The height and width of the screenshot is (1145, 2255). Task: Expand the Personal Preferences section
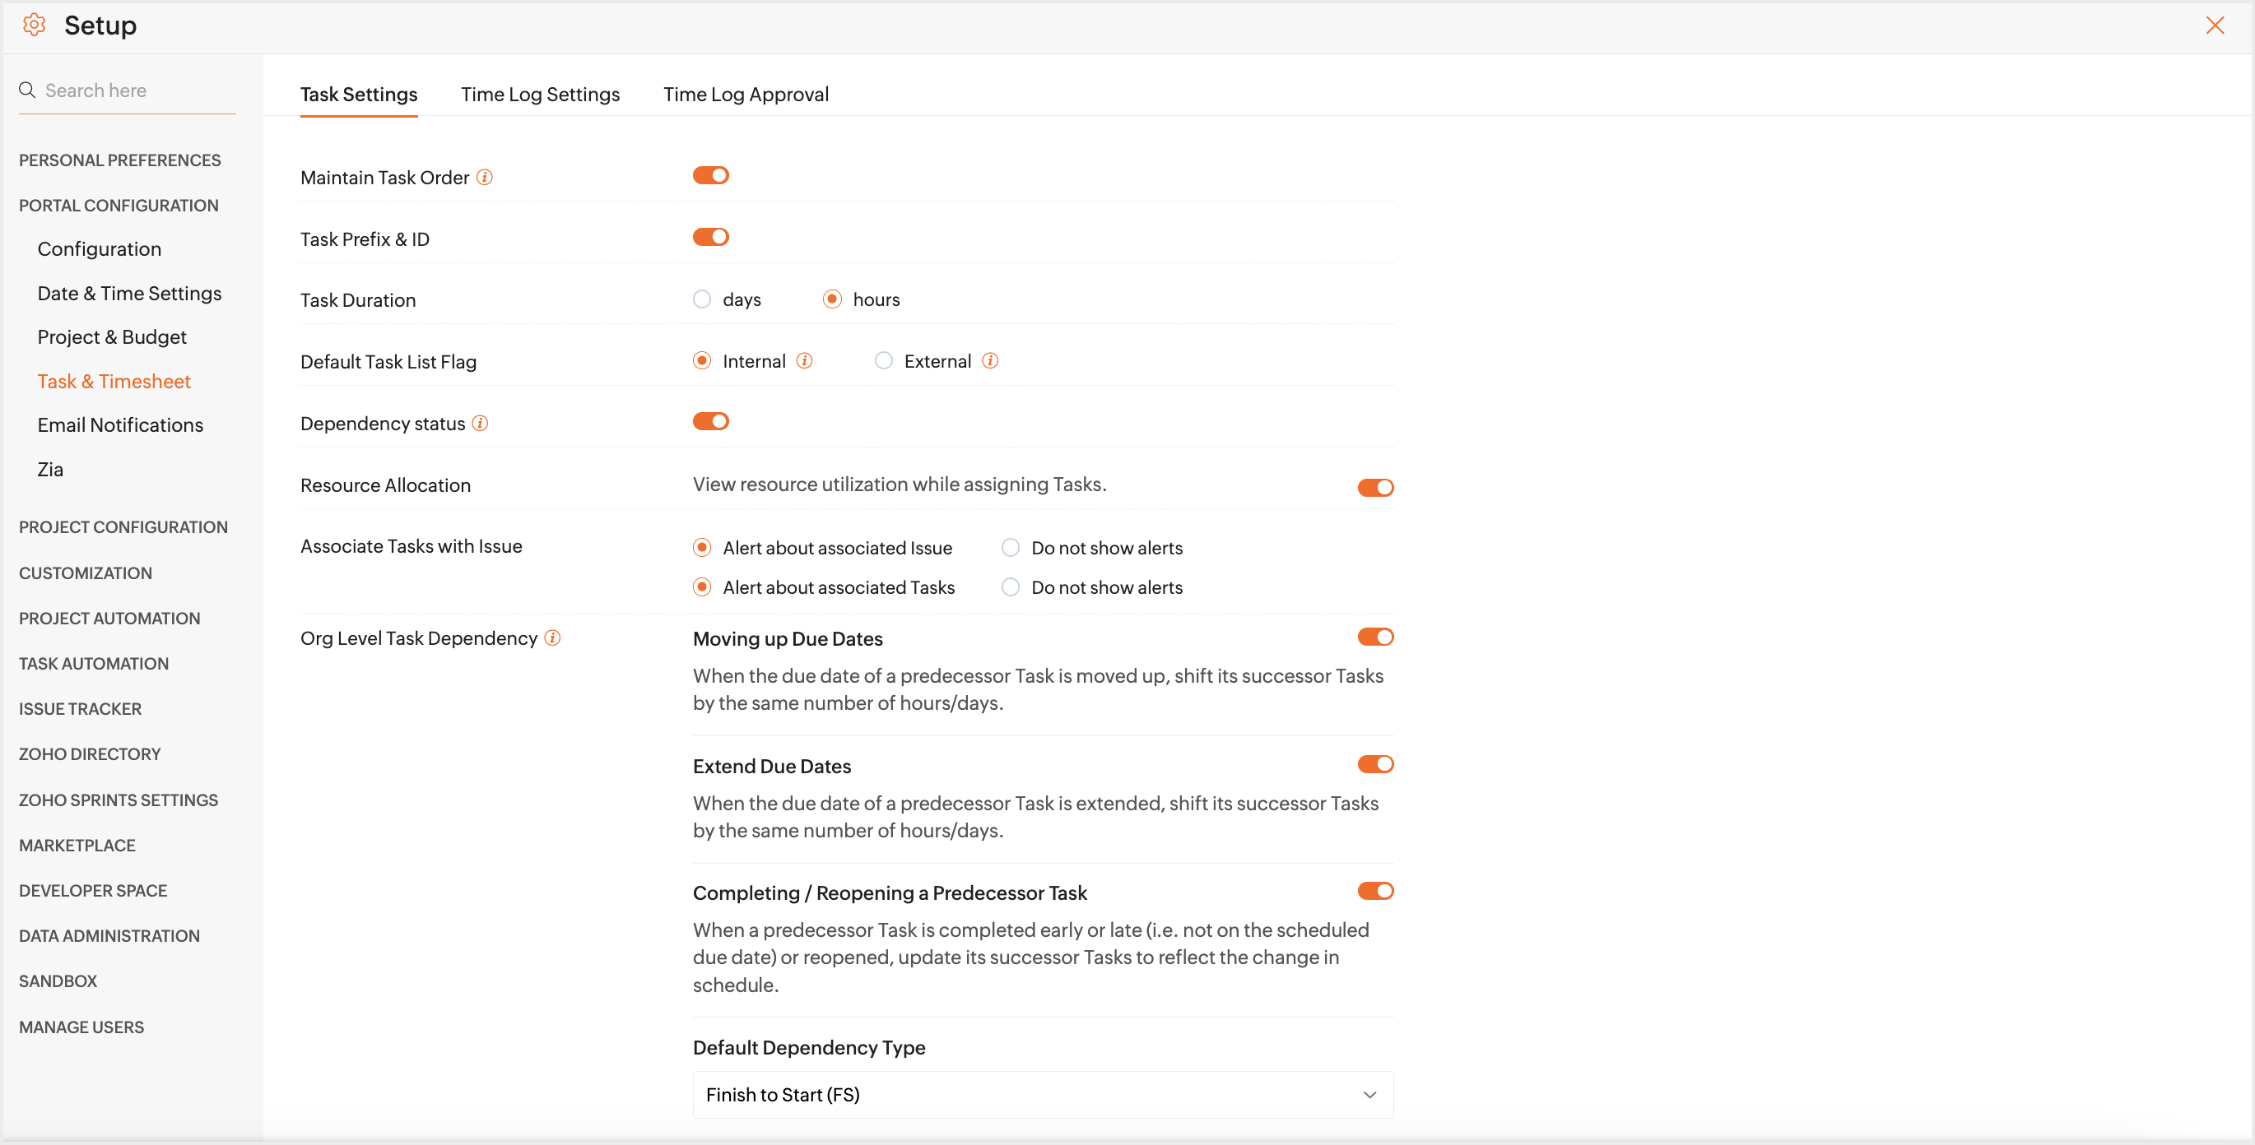[120, 160]
